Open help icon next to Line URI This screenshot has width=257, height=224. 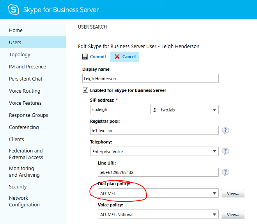click(225, 172)
